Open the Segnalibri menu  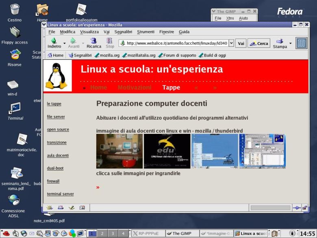point(123,32)
